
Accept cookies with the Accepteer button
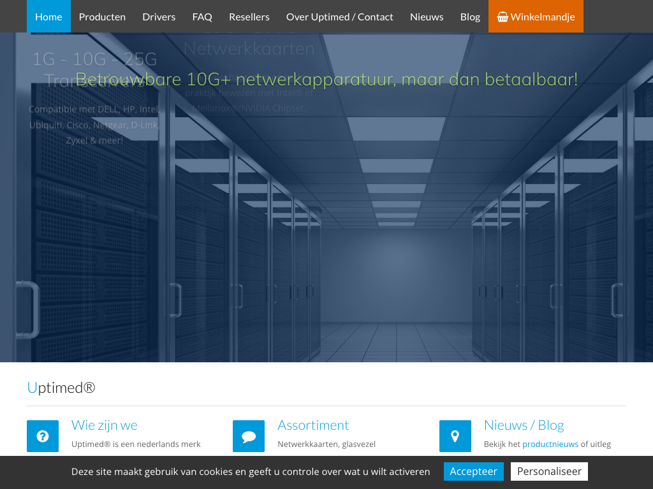pyautogui.click(x=474, y=471)
